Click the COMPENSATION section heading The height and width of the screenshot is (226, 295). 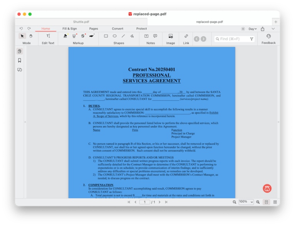(x=101, y=185)
